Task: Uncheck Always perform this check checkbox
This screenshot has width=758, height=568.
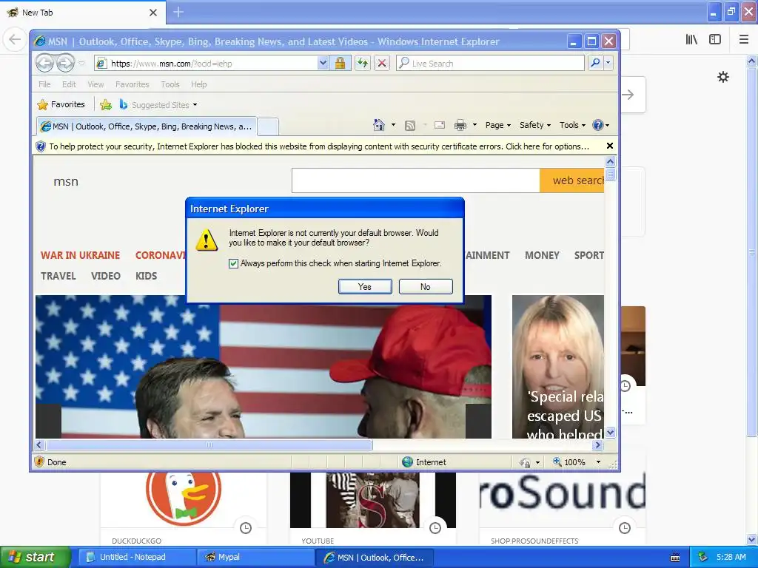Action: (233, 263)
